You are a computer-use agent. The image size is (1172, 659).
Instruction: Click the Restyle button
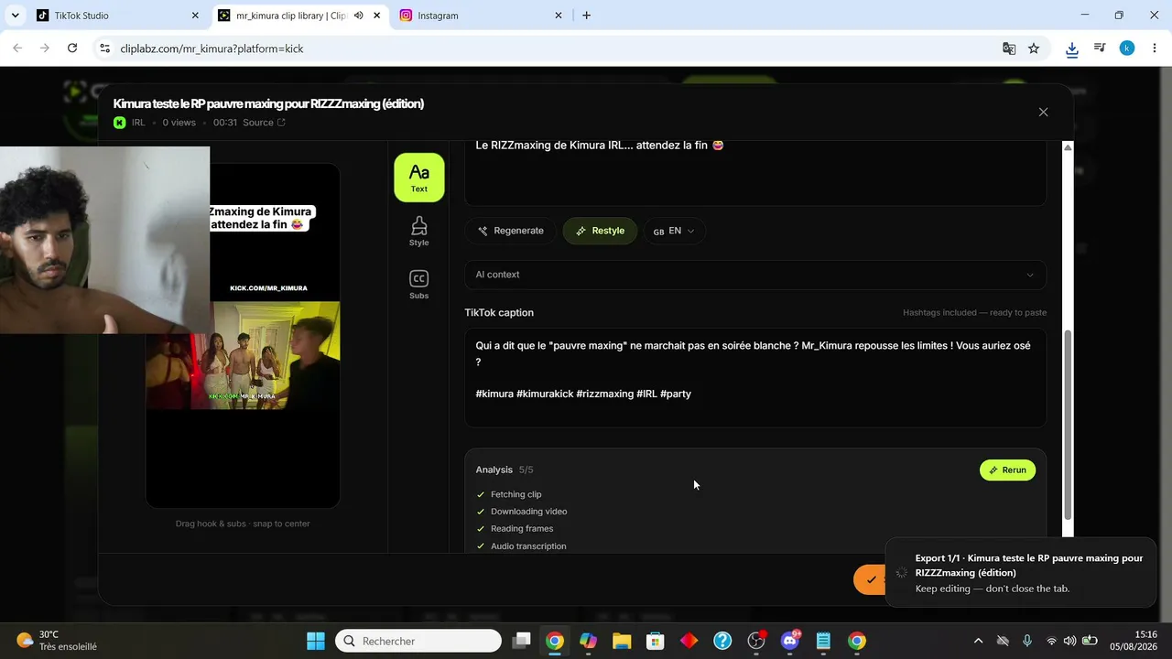[600, 231]
